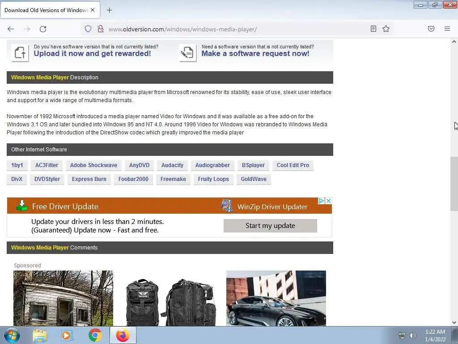This screenshot has height=344, width=458.
Task: Launch Windows Media Player from taskbar
Action: pyautogui.click(x=67, y=335)
